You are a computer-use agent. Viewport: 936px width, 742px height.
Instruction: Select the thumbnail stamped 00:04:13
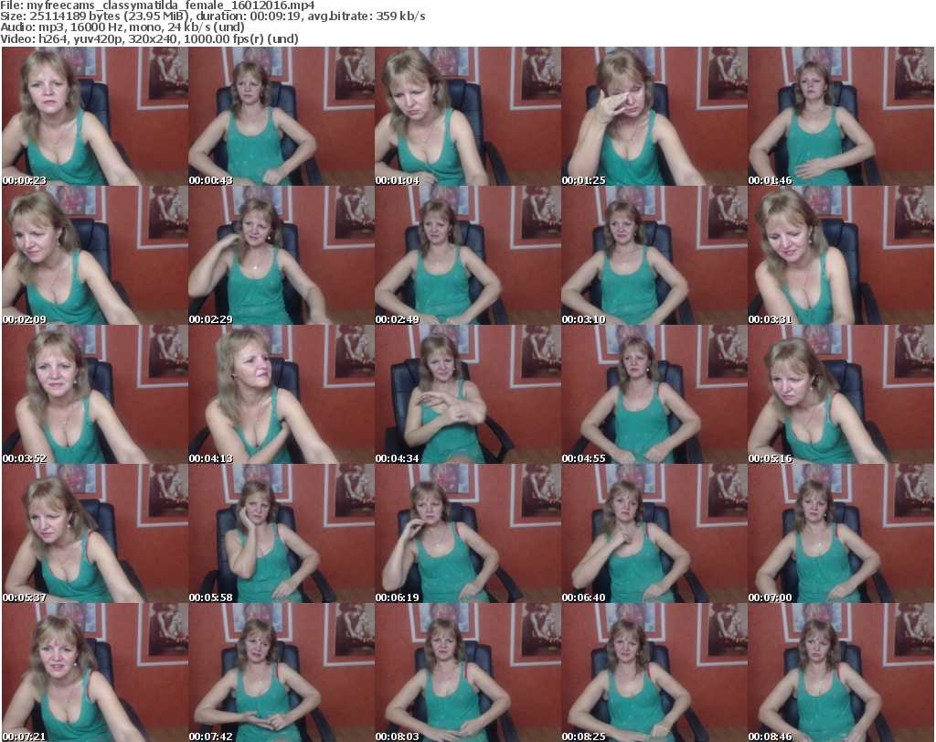tap(282, 394)
